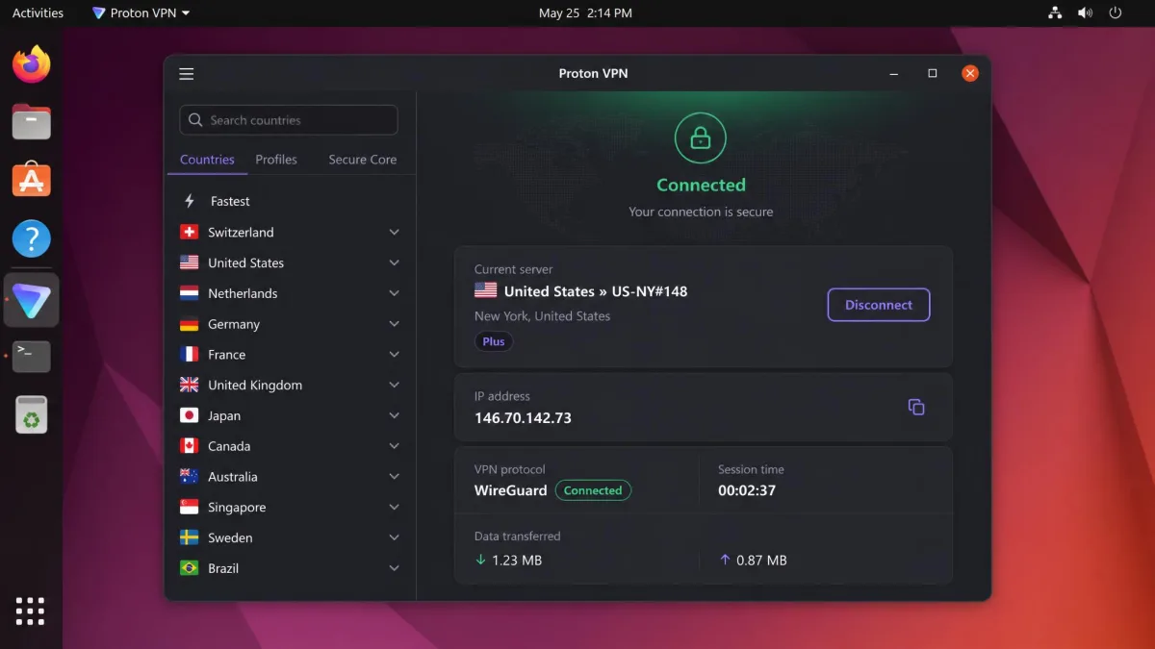Click the Germany flag icon
The image size is (1155, 649).
point(190,324)
